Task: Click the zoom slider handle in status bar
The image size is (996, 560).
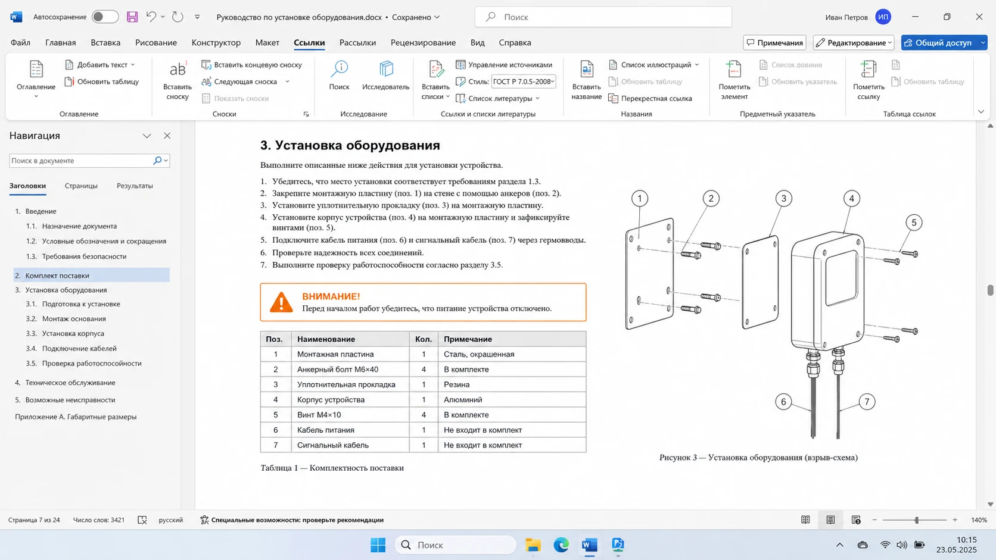Action: tap(916, 520)
